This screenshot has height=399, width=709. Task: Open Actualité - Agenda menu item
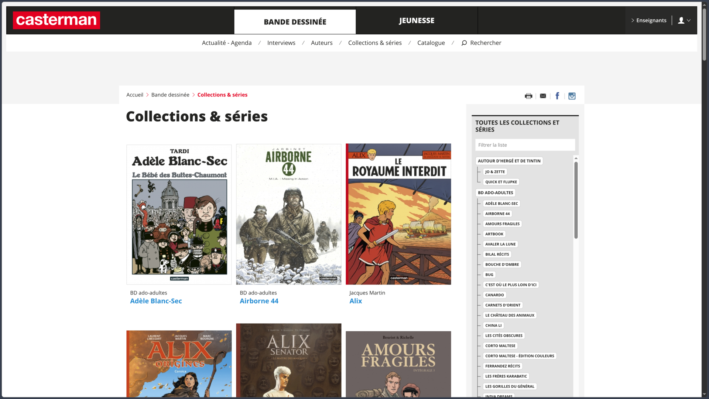(x=227, y=43)
